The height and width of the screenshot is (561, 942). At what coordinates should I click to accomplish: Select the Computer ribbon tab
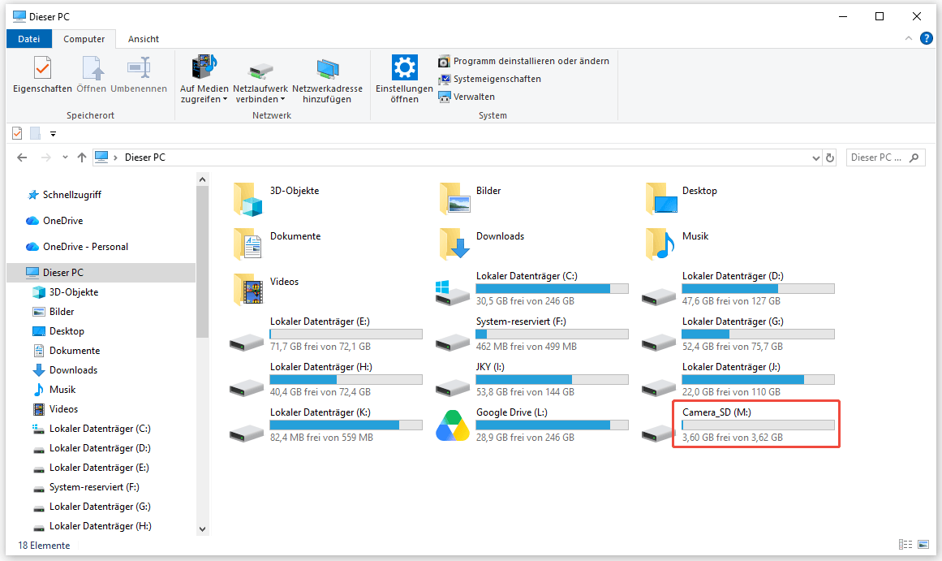pos(84,39)
